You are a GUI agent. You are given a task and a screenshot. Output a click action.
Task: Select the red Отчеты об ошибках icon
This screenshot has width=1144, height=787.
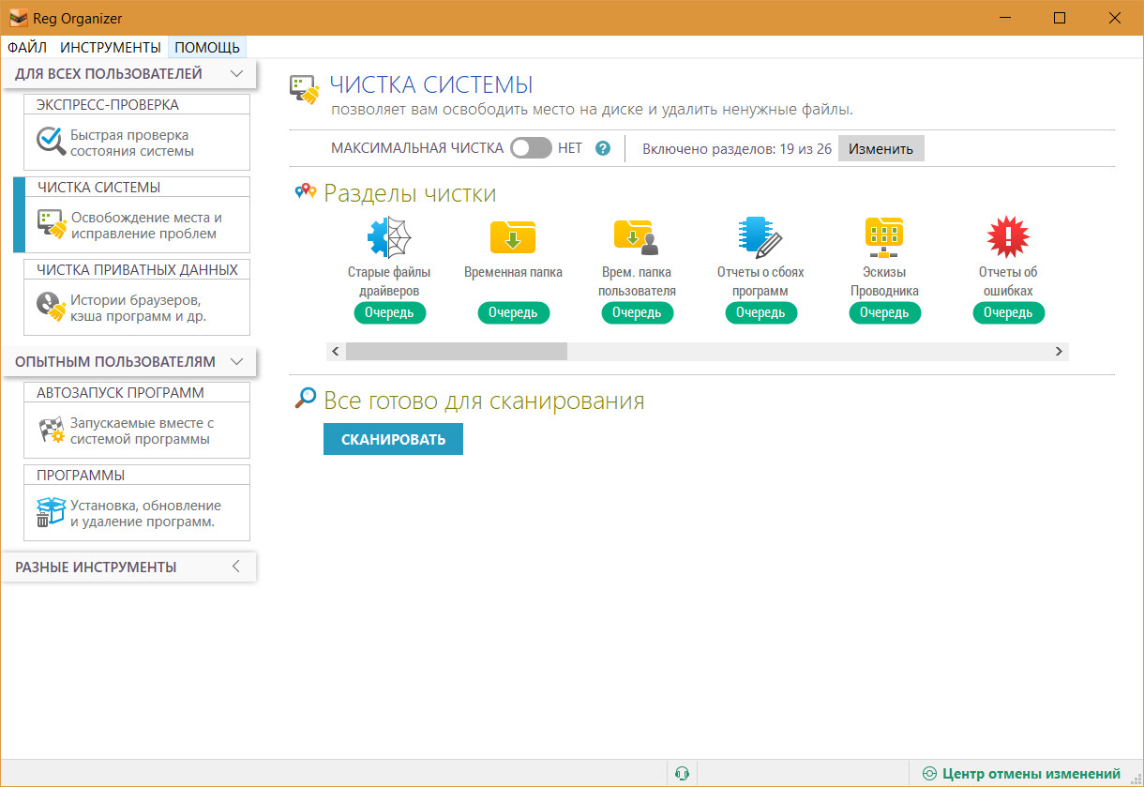pos(1008,237)
